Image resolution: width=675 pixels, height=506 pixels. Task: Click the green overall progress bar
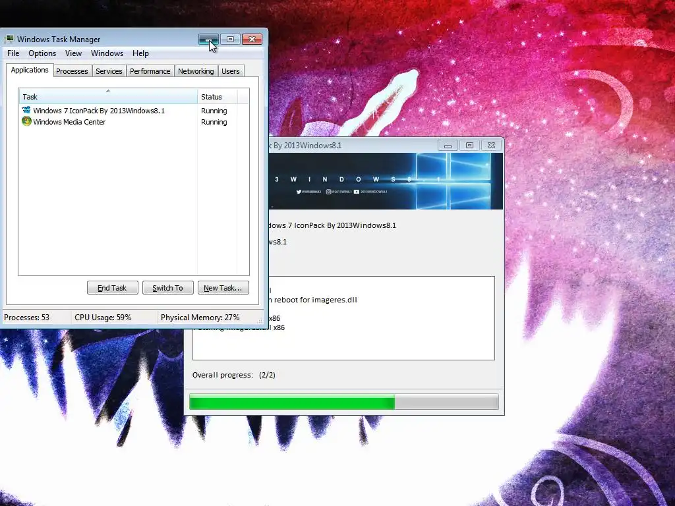pyautogui.click(x=344, y=402)
